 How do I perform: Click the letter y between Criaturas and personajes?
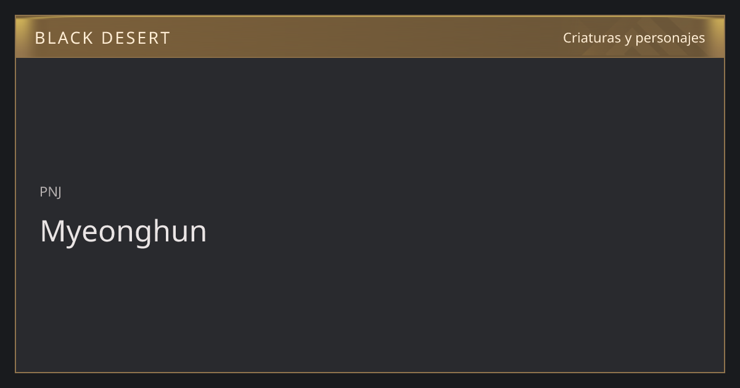coord(628,39)
